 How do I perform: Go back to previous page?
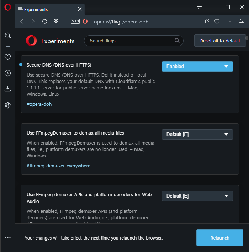click(x=22, y=21)
